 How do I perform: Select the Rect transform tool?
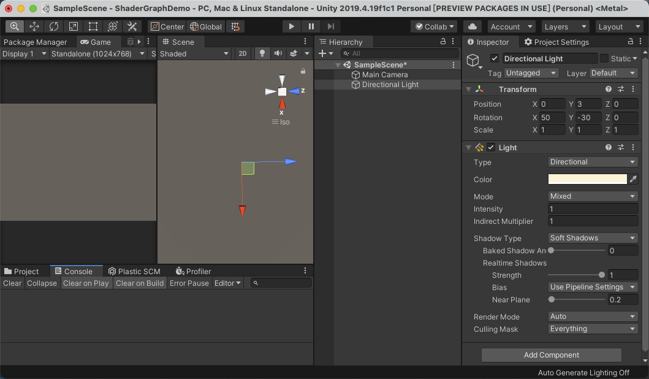pyautogui.click(x=93, y=26)
